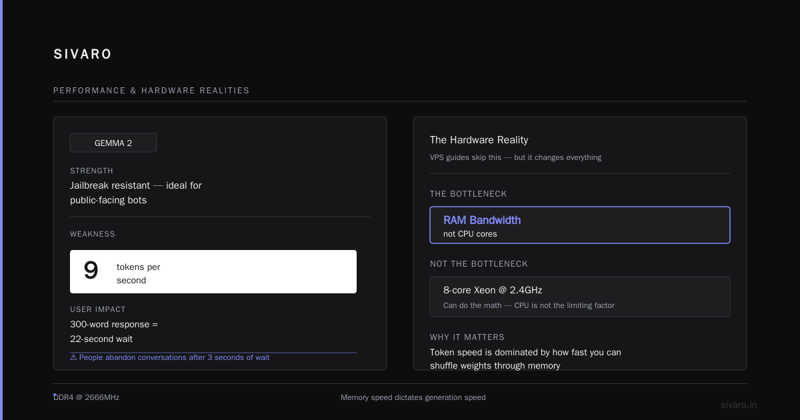800x420 pixels.
Task: Select the STRENGTH label
Action: 91,171
